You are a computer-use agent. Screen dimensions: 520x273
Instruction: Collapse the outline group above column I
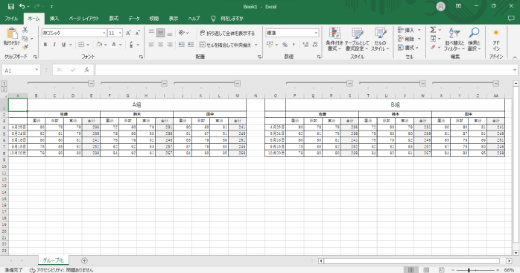[164, 84]
